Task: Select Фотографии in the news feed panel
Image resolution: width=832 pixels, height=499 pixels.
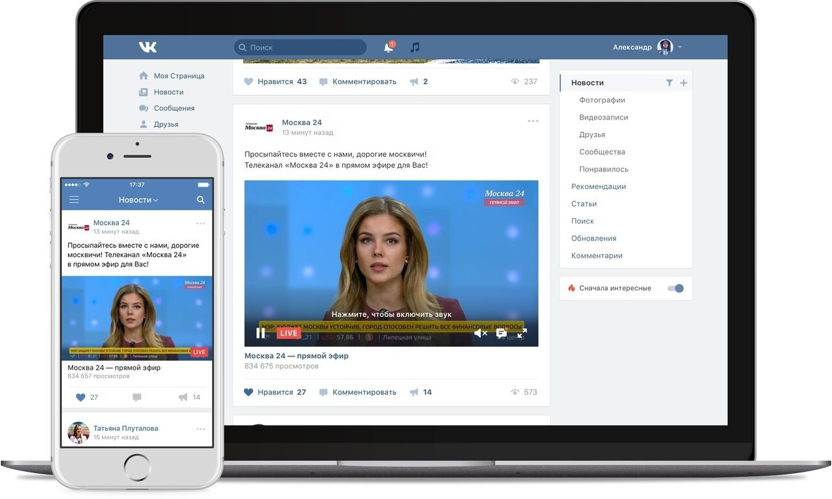Action: [604, 99]
